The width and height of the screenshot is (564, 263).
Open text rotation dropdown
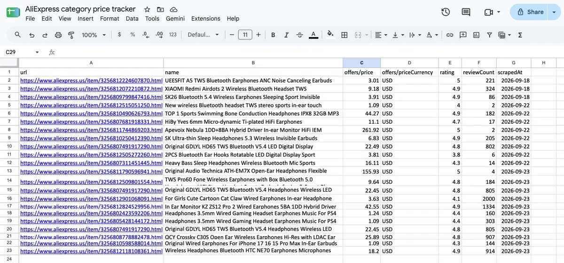[431, 35]
